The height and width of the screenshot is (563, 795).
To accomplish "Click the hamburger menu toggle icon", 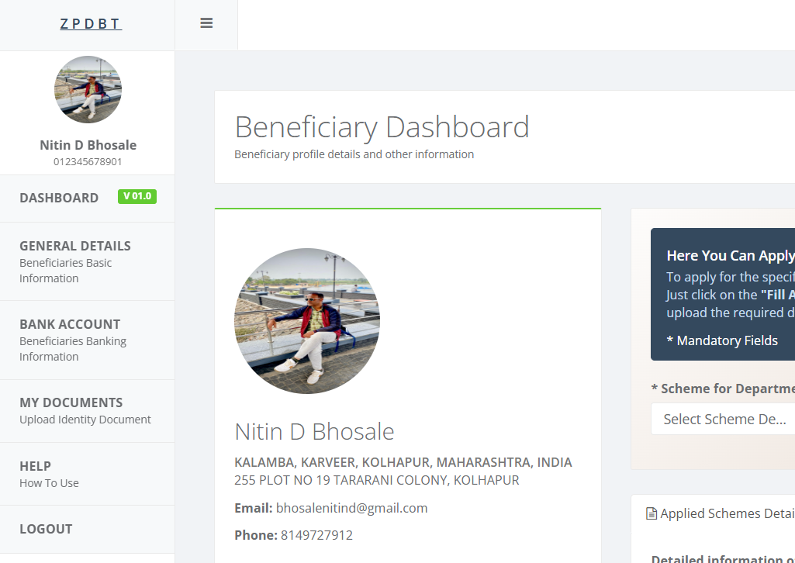I will (x=206, y=23).
